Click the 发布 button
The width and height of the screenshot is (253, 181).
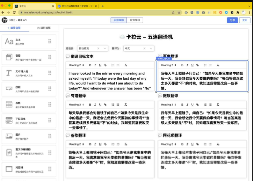point(245,20)
